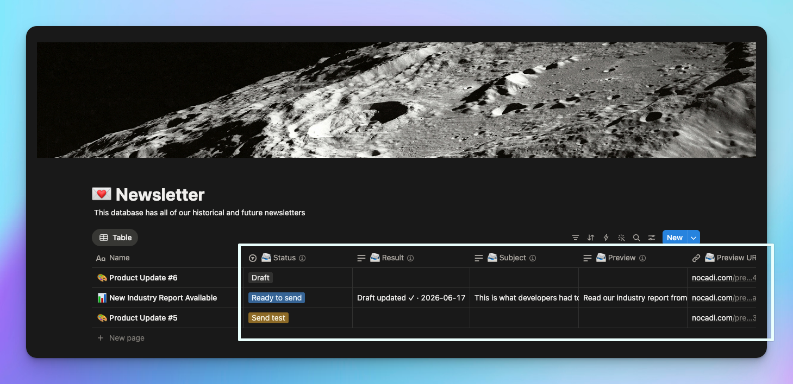
Task: Open the Preview column header menu
Action: tap(633, 258)
